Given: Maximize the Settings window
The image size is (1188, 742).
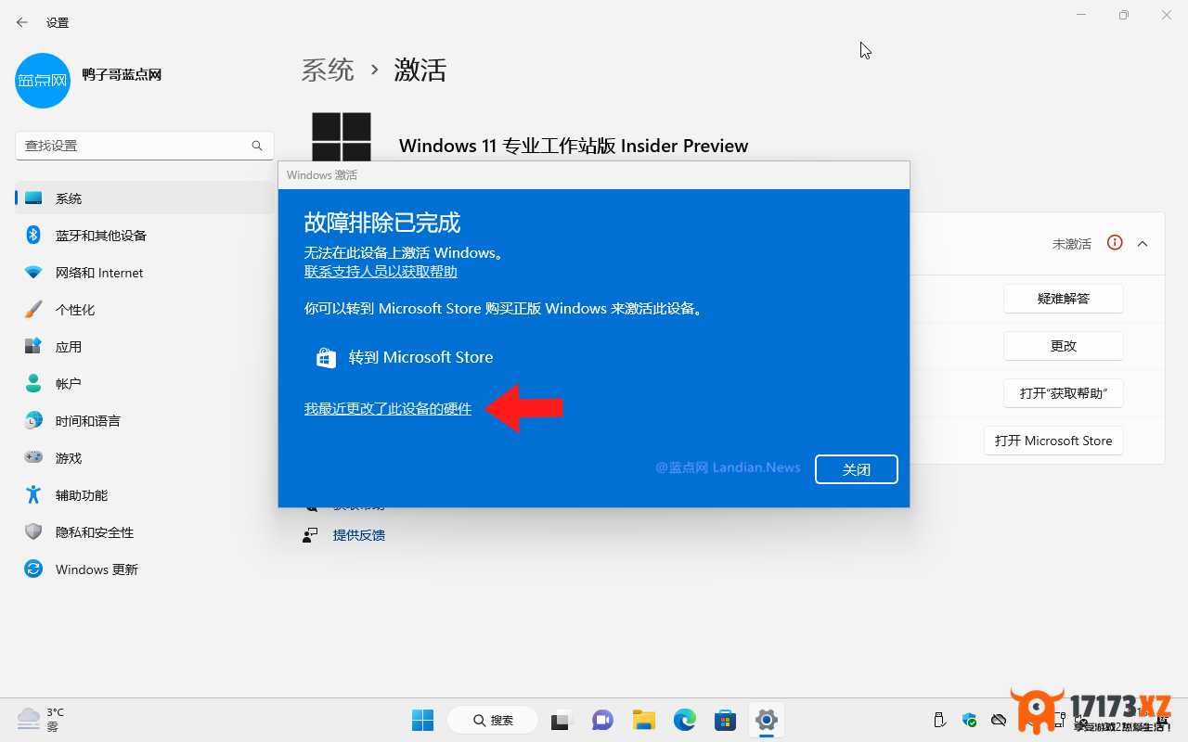Looking at the screenshot, I should pyautogui.click(x=1124, y=15).
